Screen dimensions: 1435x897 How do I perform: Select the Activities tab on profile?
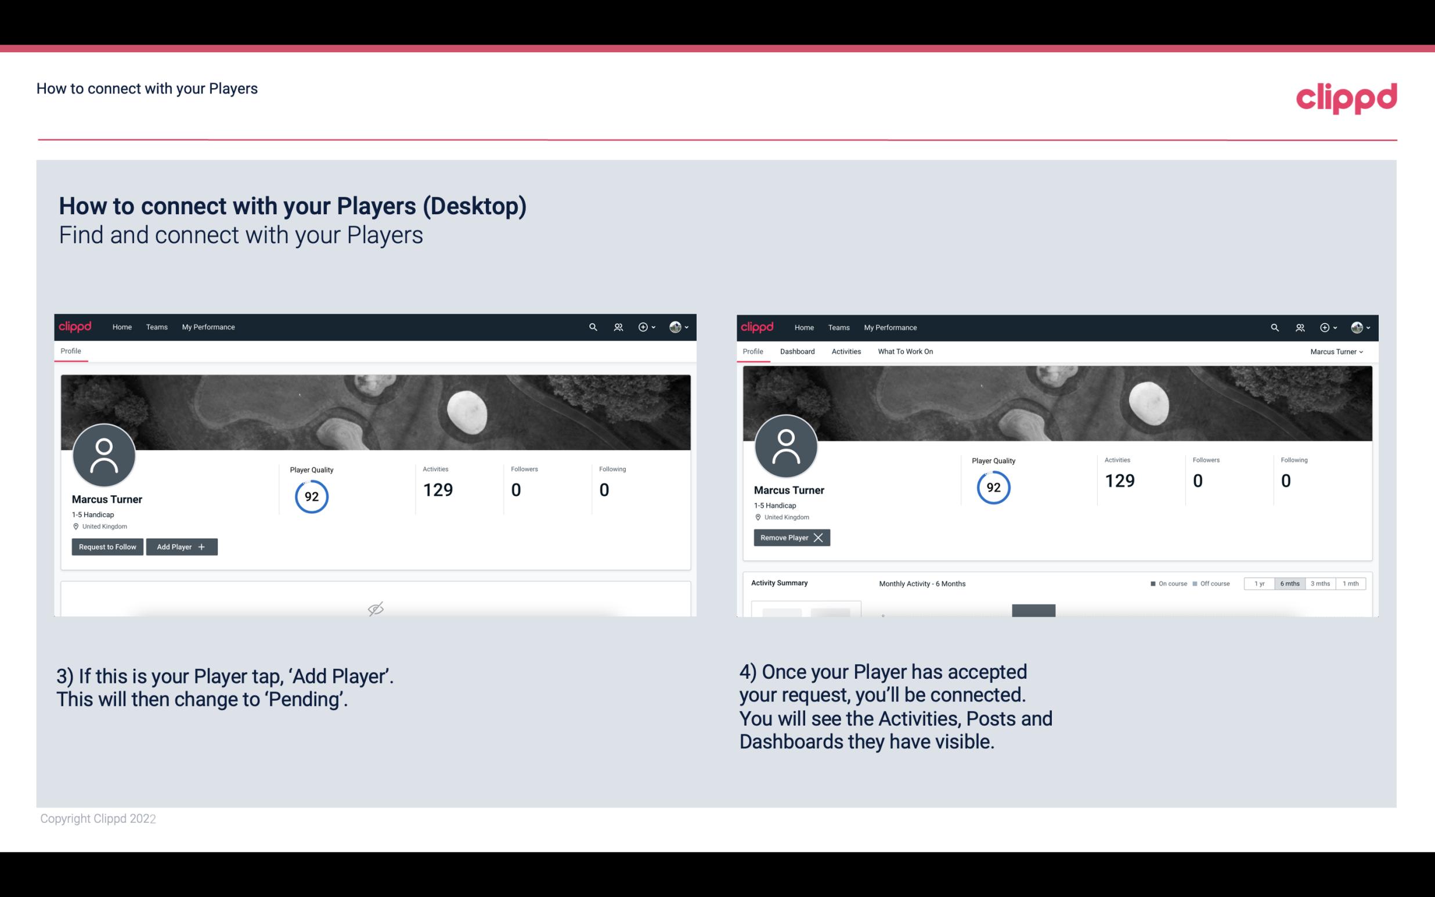[x=845, y=351]
